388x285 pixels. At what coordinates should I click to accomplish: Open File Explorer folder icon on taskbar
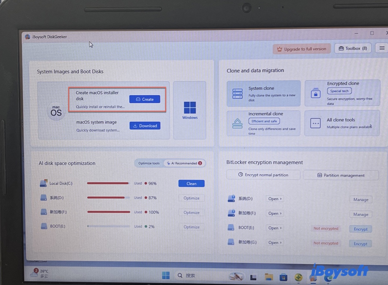click(x=269, y=277)
